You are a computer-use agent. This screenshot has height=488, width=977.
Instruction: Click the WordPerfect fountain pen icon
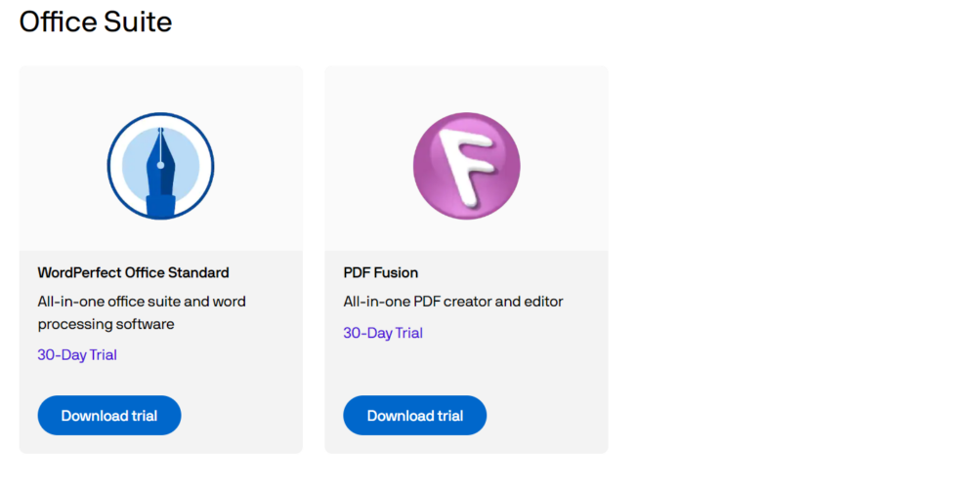point(160,166)
